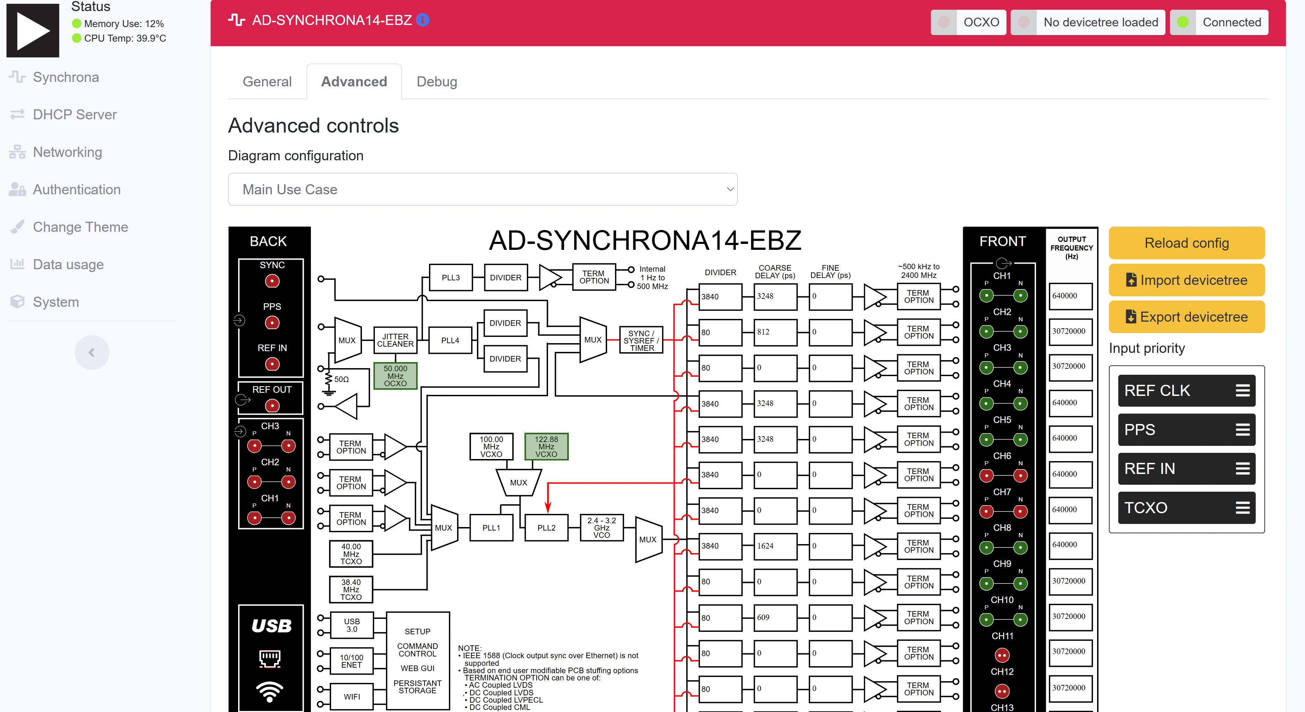Click the pulse icon in the header
The image size is (1305, 712).
click(x=236, y=20)
